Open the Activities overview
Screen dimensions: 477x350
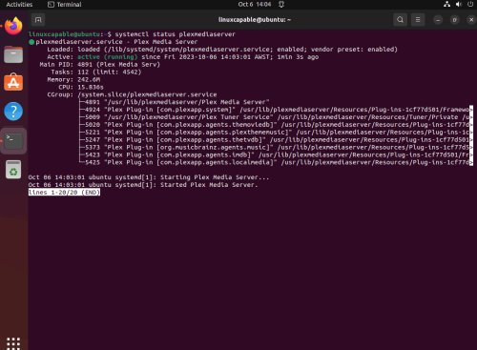tap(19, 5)
